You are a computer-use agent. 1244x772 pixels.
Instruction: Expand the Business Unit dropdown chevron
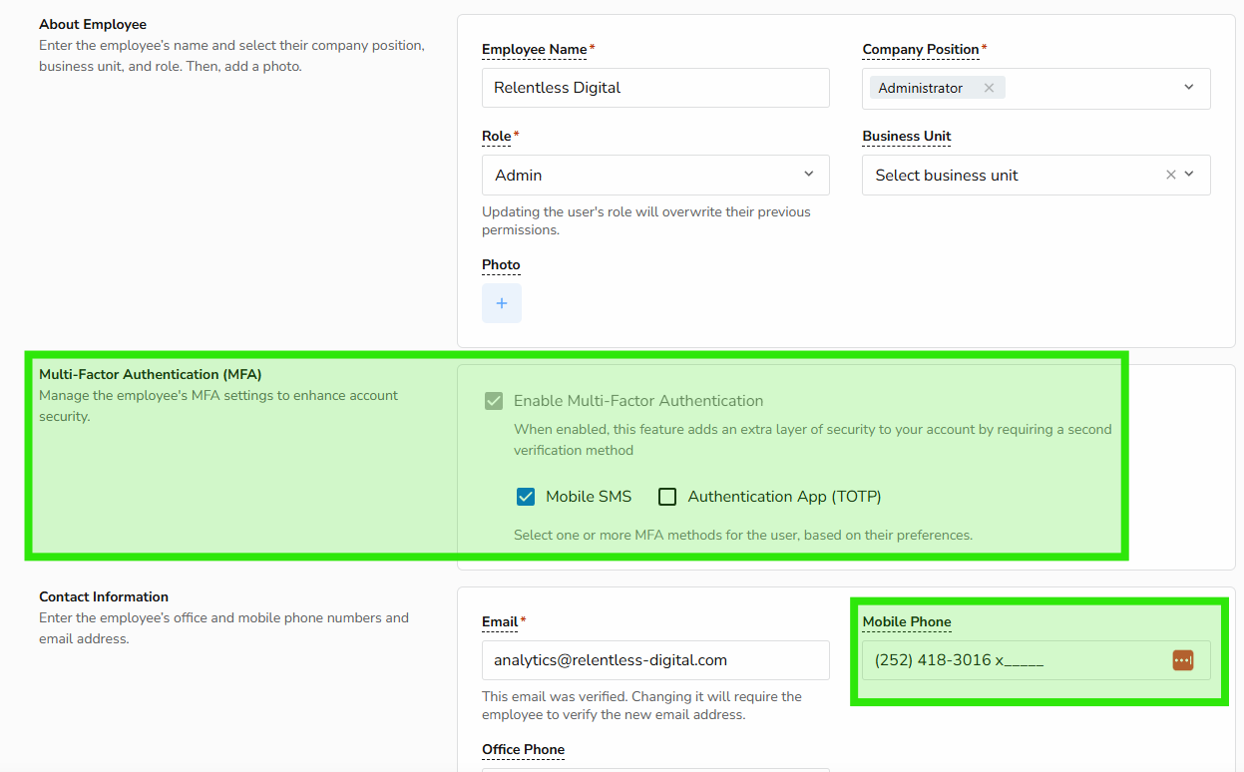(1189, 175)
